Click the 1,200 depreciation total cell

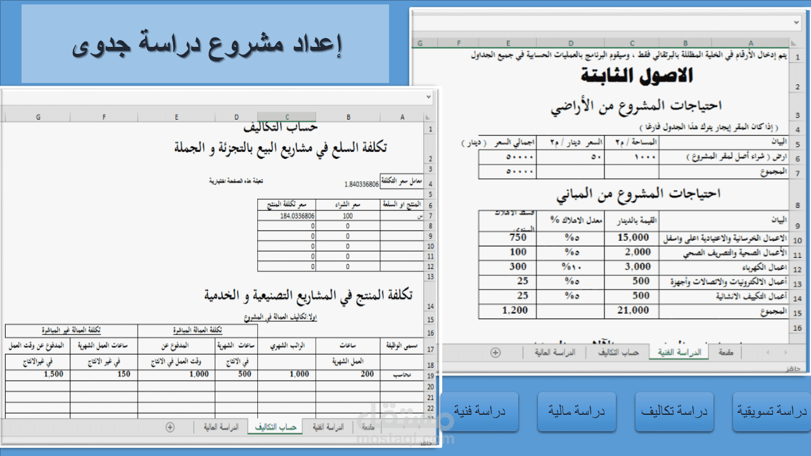pos(508,311)
